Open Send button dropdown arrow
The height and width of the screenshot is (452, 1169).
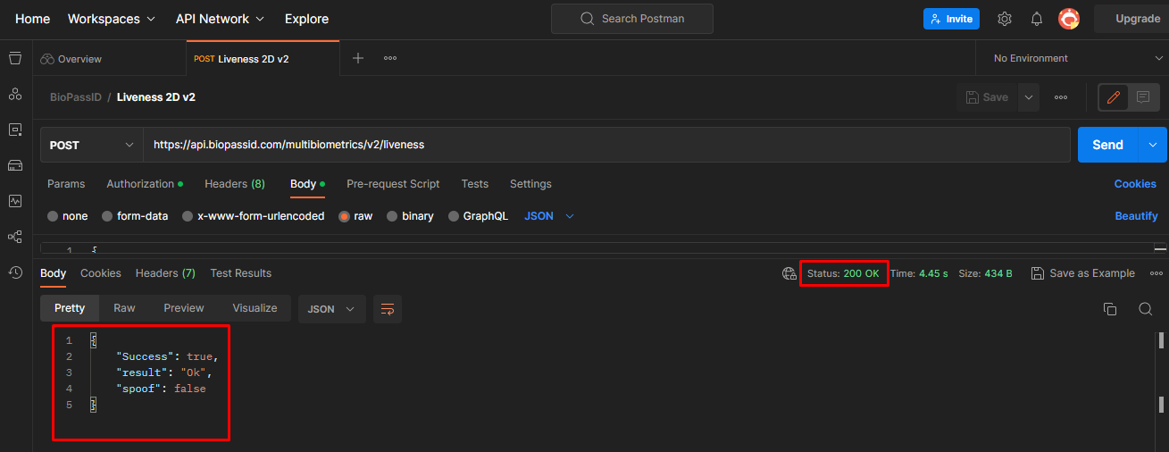coord(1153,145)
